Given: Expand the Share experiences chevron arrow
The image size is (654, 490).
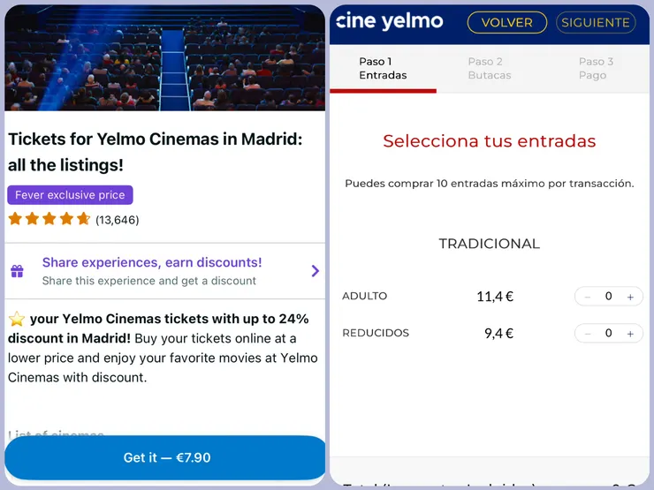Looking at the screenshot, I should pos(316,271).
